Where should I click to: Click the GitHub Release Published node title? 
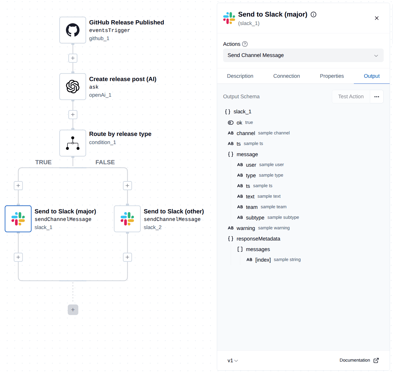tap(126, 23)
